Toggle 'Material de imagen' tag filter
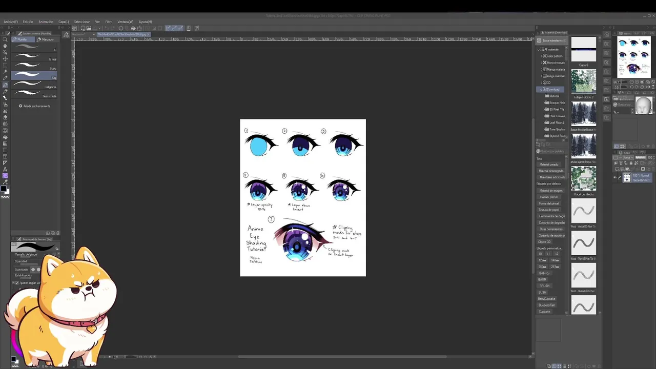Screen dimensions: 656x369 pyautogui.click(x=551, y=190)
